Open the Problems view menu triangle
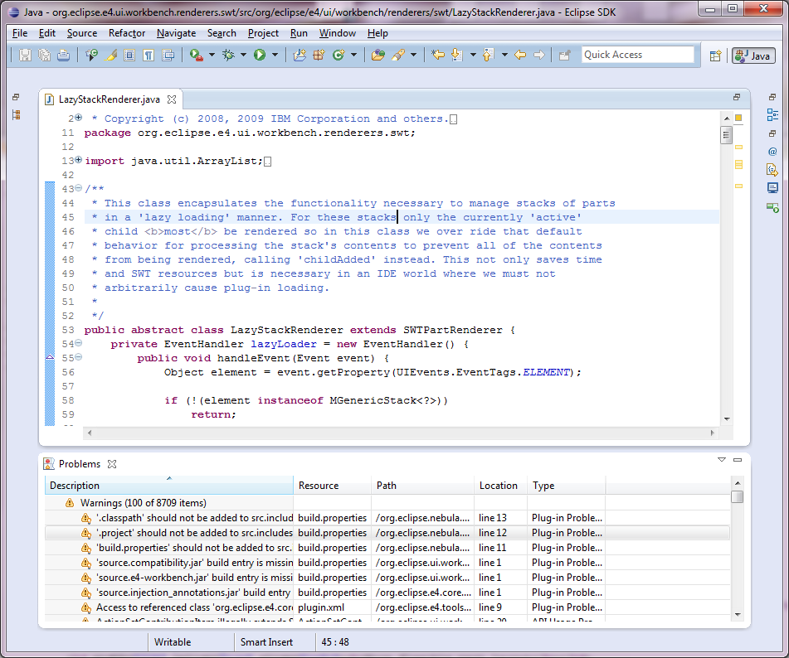Viewport: 789px width, 658px height. 721,459
